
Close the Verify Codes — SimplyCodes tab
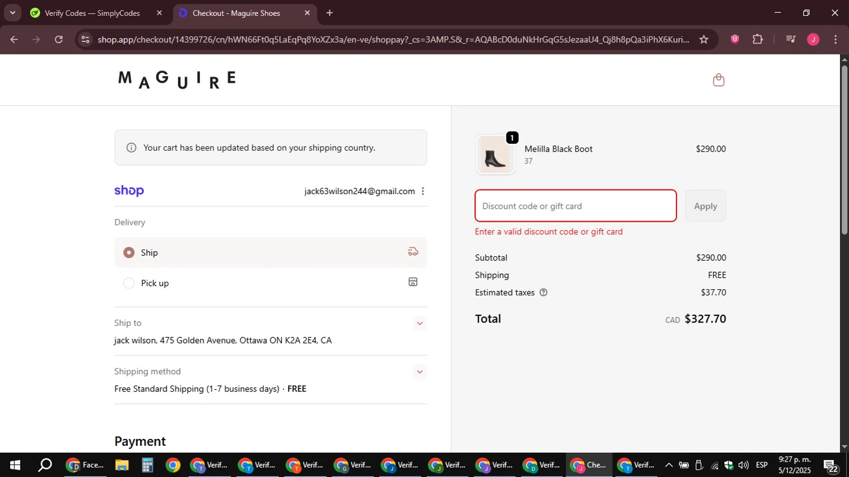point(159,13)
